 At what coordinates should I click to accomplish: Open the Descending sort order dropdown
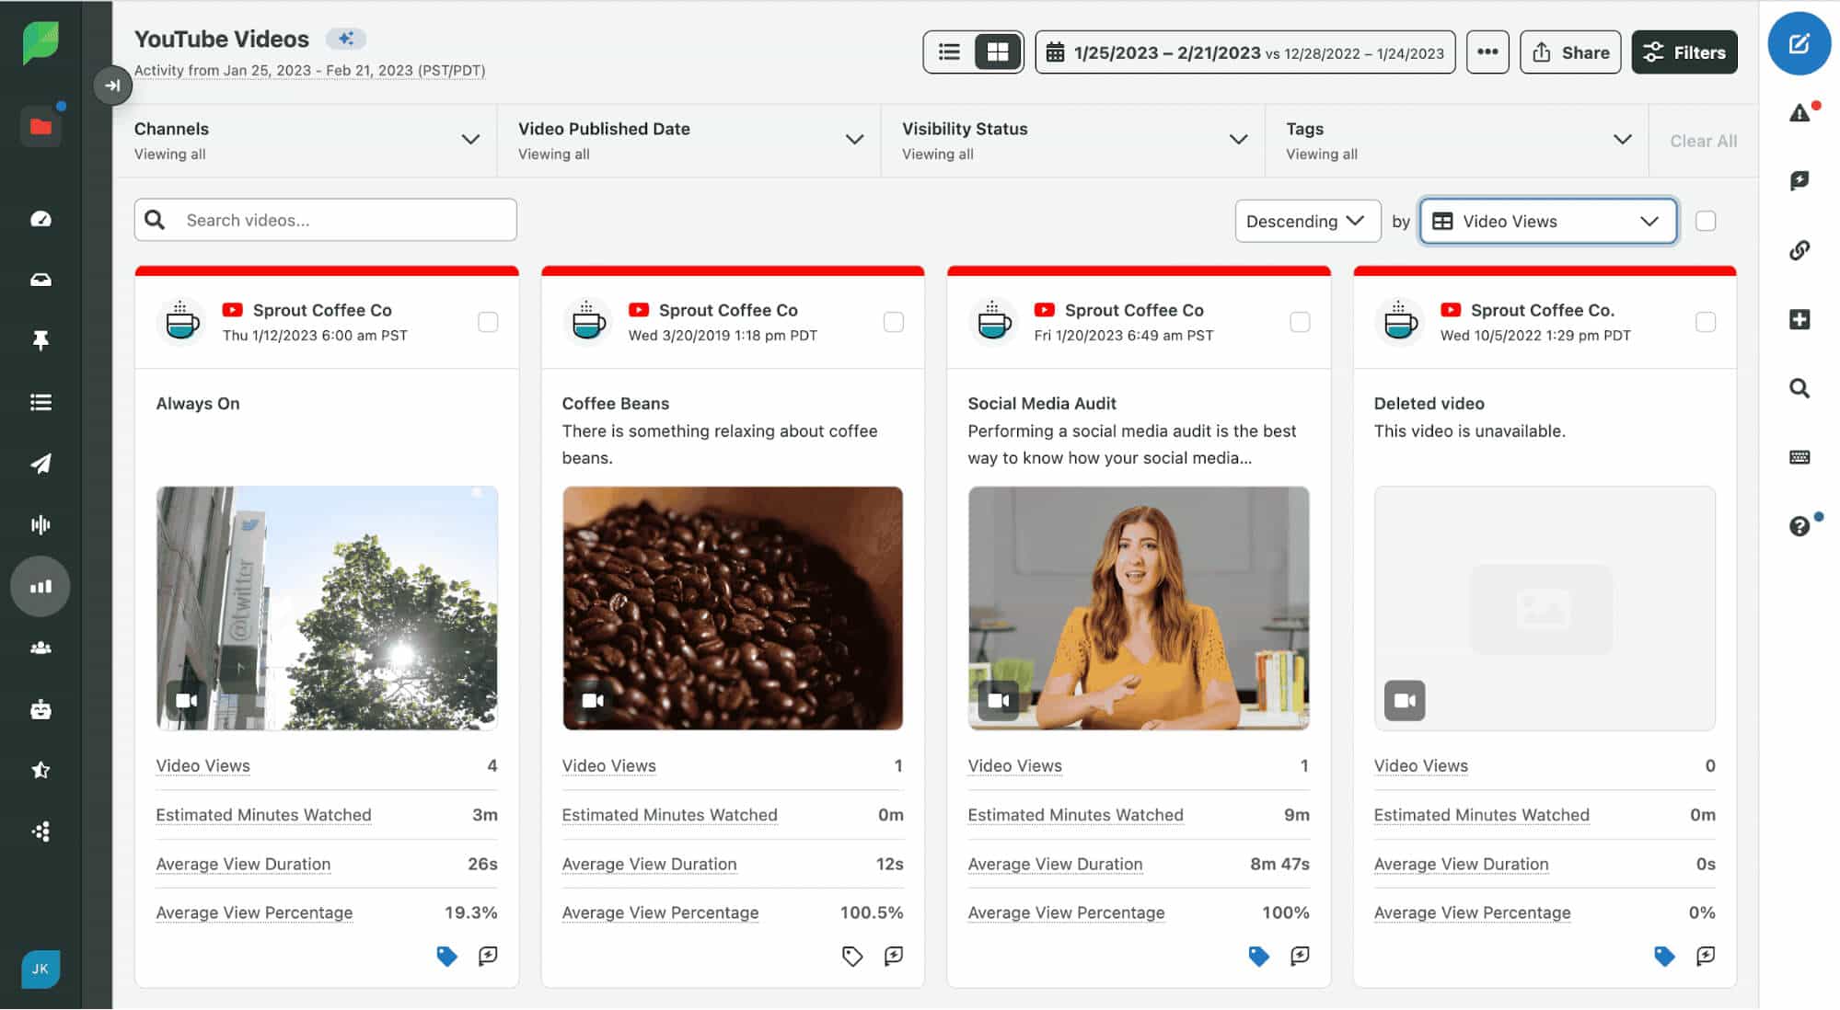pos(1306,221)
